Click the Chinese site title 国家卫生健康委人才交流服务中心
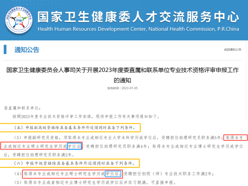This screenshot has height=186, width=248. 138,17
